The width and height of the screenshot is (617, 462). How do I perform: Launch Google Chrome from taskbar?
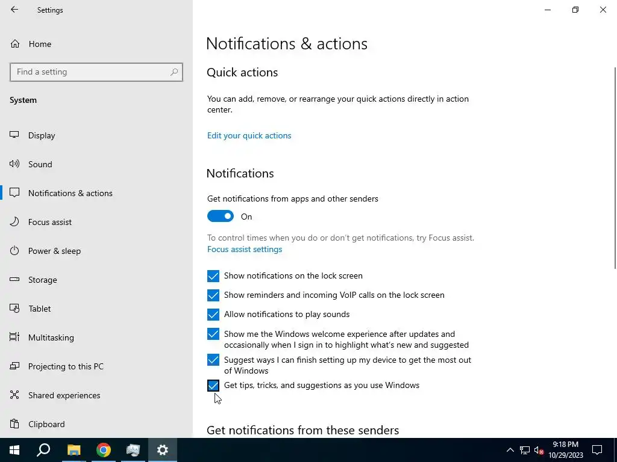coord(104,450)
